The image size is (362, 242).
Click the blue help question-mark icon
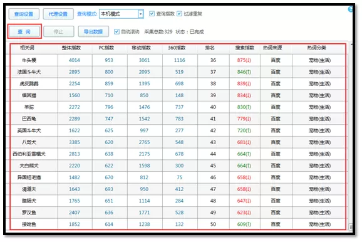point(350,9)
